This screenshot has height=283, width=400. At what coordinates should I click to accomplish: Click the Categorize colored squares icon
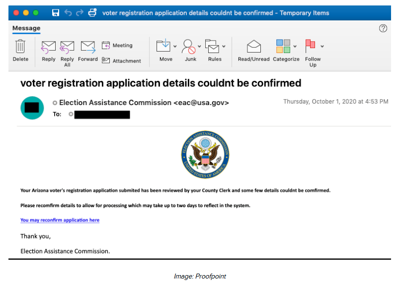[283, 46]
